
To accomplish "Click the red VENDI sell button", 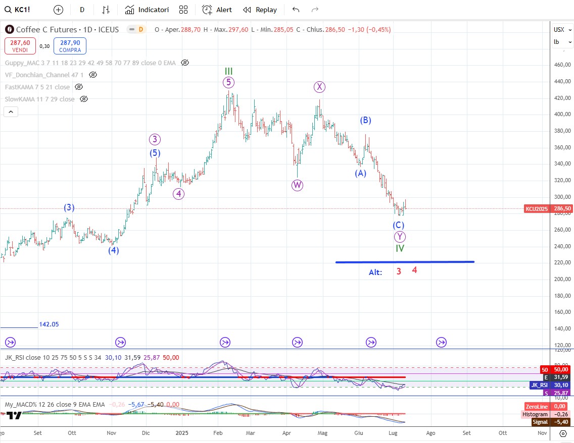I will coord(20,46).
